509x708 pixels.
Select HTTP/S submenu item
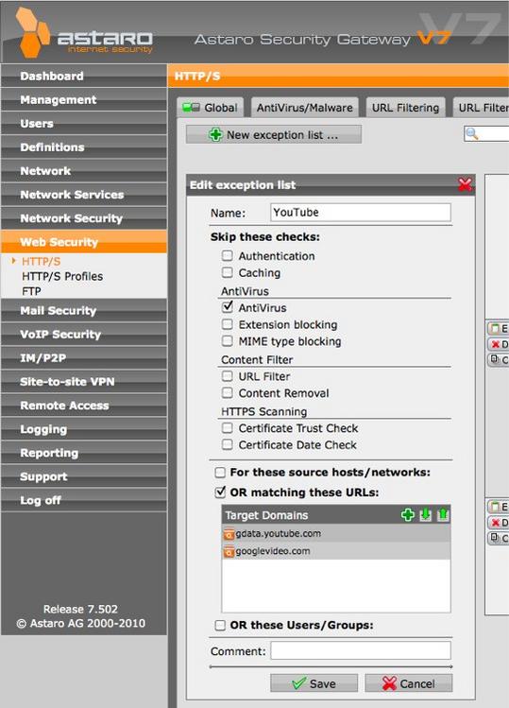tap(41, 262)
